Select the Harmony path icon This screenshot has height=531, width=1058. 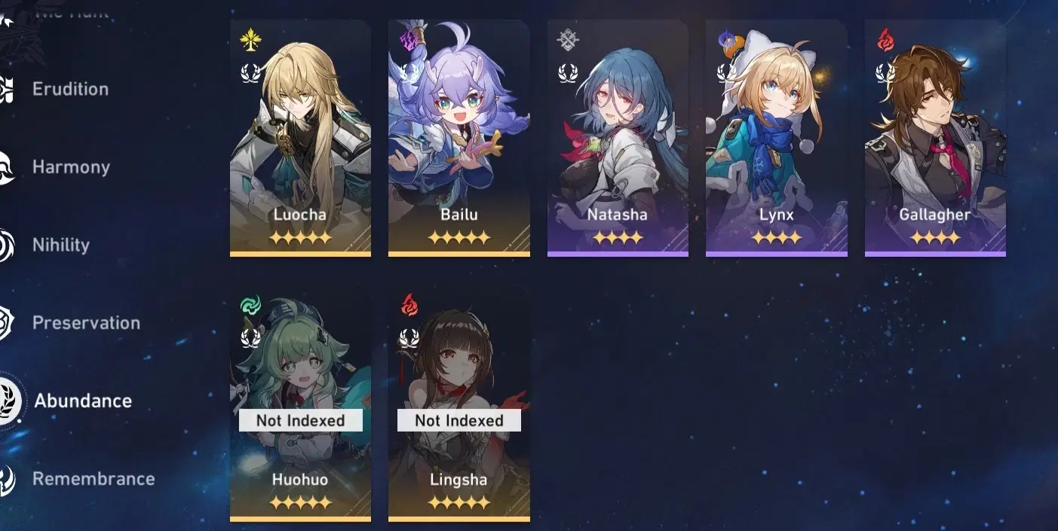click(6, 167)
